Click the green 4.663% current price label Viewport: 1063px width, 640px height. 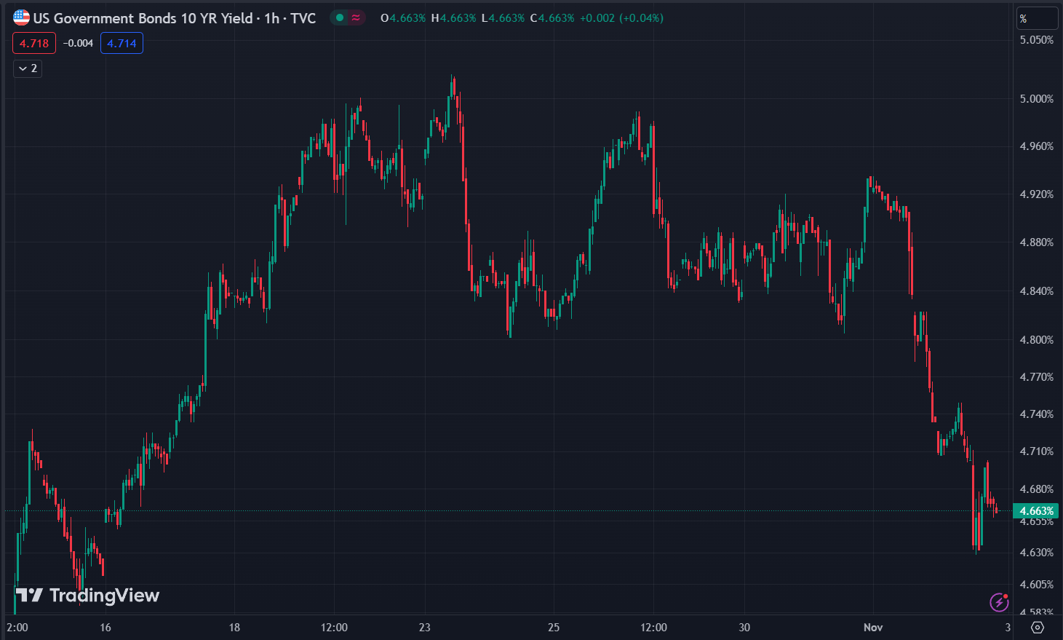1036,511
